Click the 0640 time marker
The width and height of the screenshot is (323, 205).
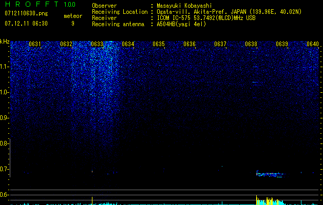[313, 44]
